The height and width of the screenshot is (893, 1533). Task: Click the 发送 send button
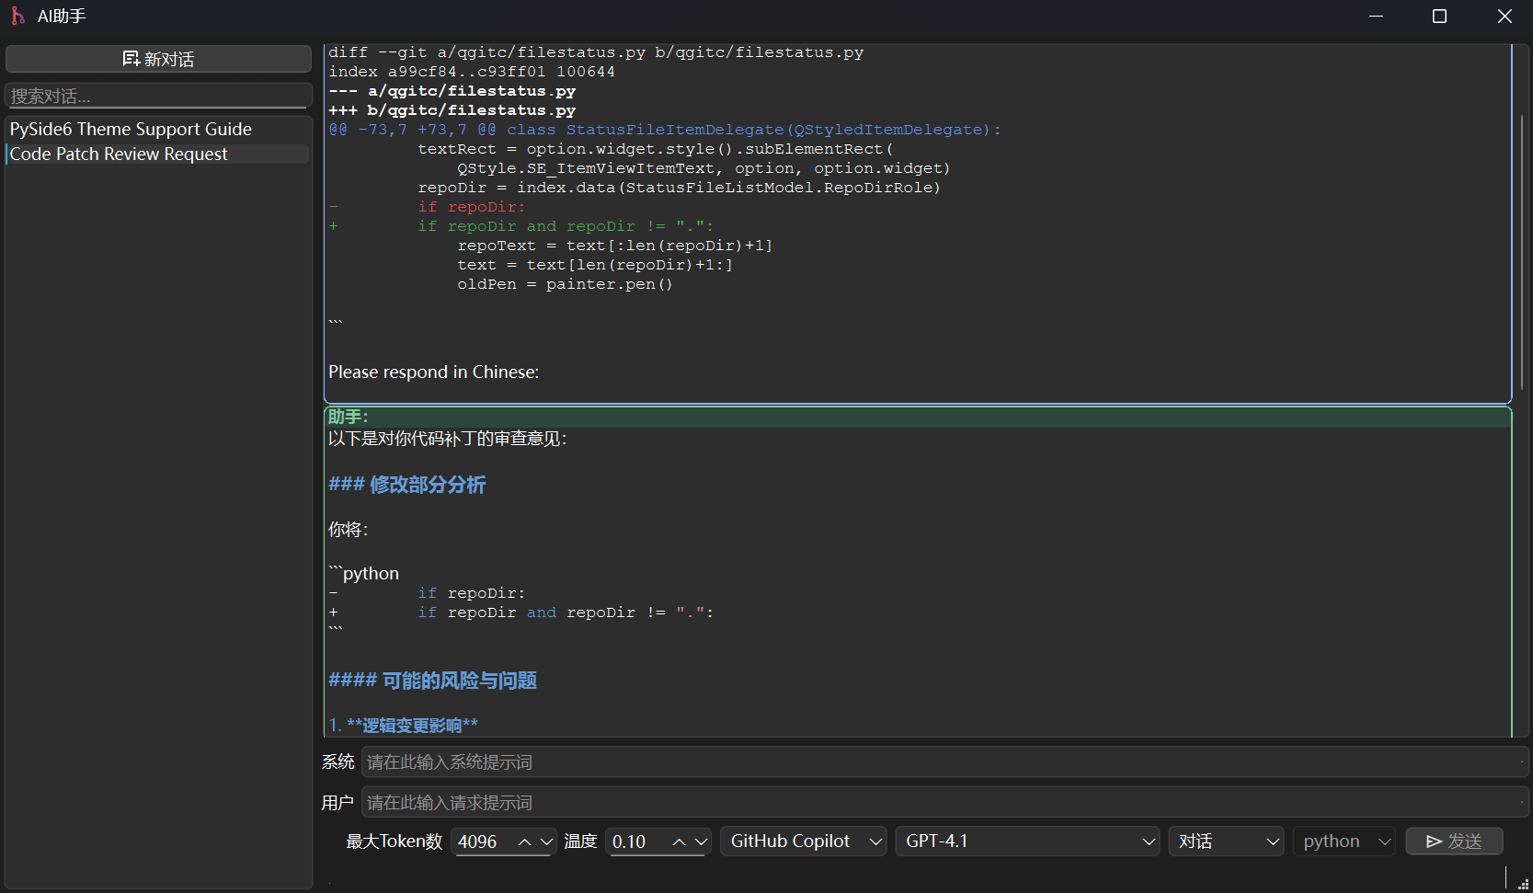pos(1454,841)
